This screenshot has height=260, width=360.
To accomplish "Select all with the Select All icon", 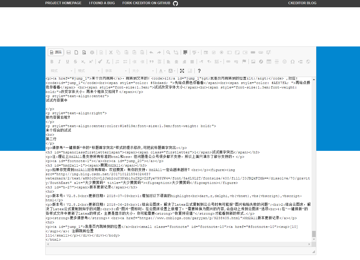I will point(185,52).
